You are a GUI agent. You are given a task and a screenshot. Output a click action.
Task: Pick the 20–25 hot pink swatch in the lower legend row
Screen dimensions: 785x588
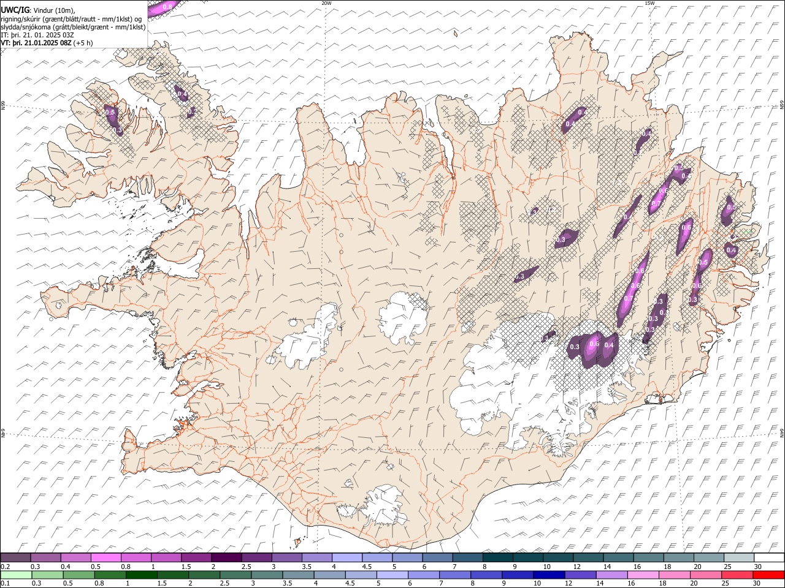(x=706, y=575)
